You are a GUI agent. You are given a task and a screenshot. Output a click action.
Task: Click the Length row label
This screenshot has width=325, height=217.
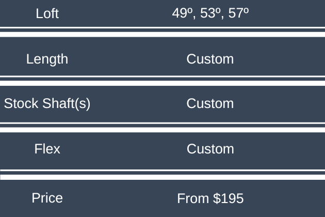click(x=47, y=59)
